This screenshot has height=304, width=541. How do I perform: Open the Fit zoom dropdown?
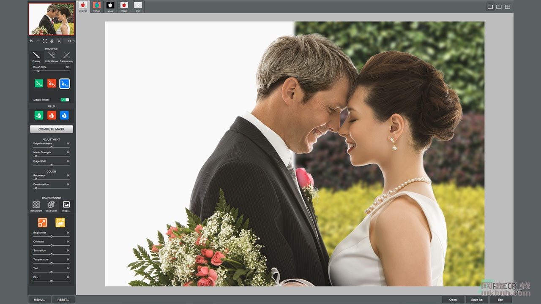coord(69,41)
